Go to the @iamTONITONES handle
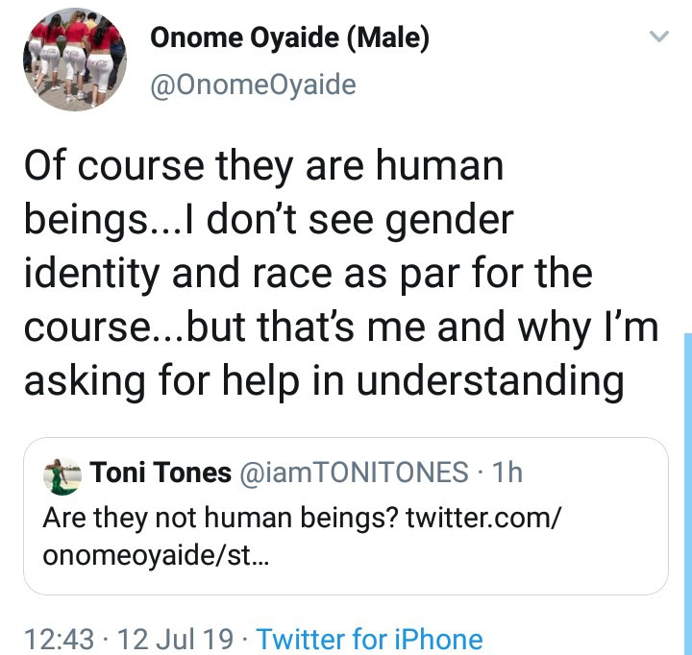This screenshot has height=655, width=692. click(354, 472)
